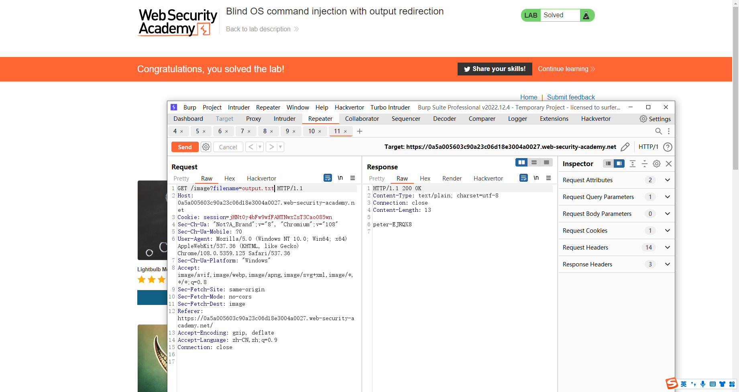Click the Web Security Academy logo
Screen dimensions: 739x392
[x=178, y=22]
